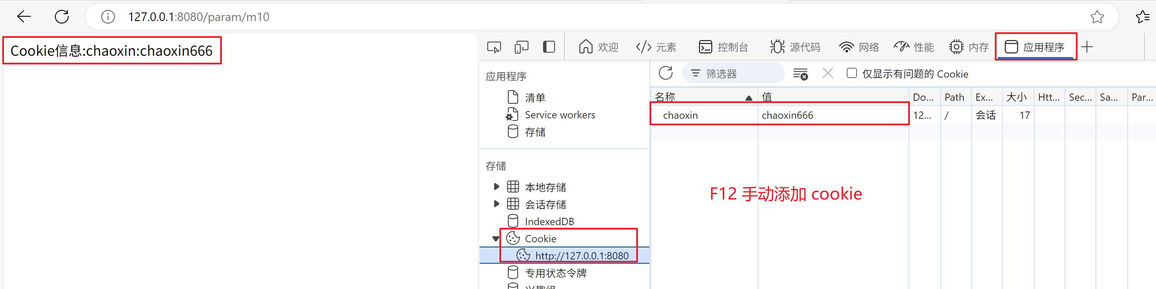1156x289 pixels.
Task: Delete selected cookie with X icon
Action: [x=828, y=73]
